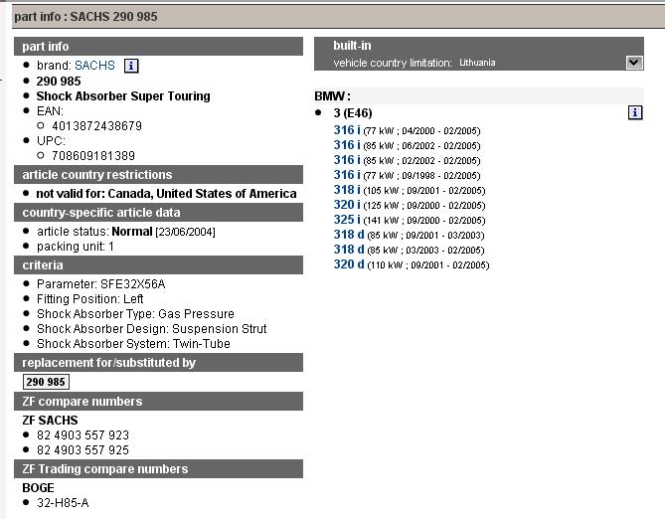Viewport: 665px width, 519px height.
Task: Open the 325 i 141 kW link
Action: click(x=347, y=220)
